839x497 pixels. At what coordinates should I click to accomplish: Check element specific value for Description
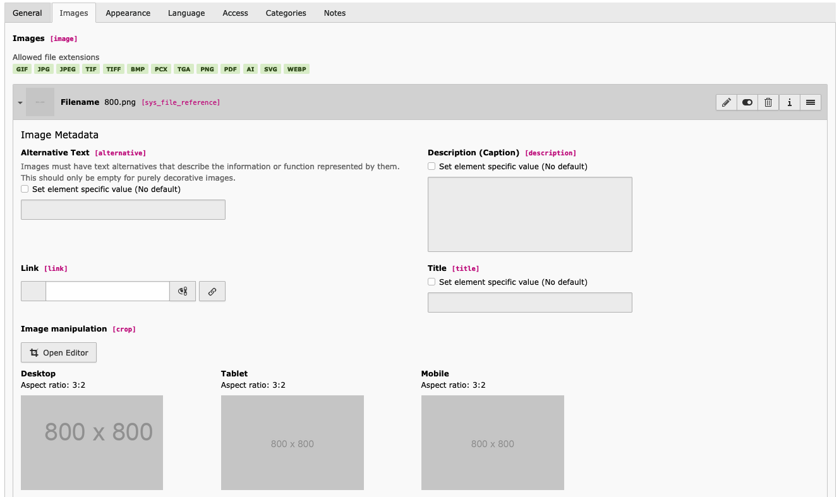pos(432,167)
